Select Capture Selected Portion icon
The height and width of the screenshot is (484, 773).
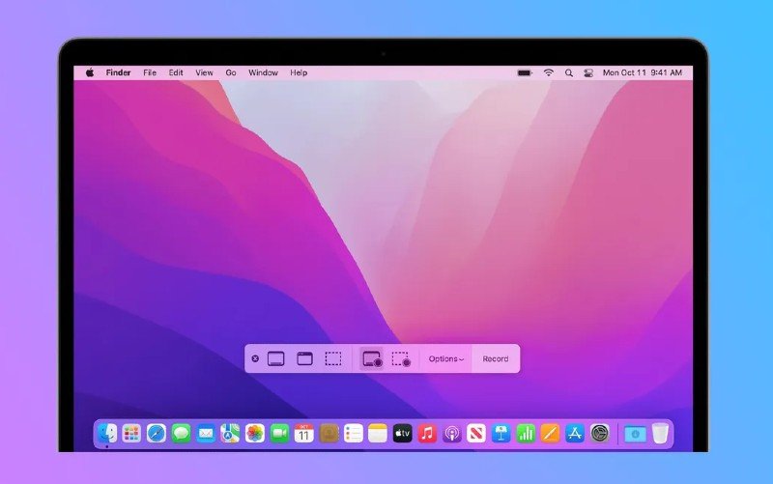pos(333,358)
